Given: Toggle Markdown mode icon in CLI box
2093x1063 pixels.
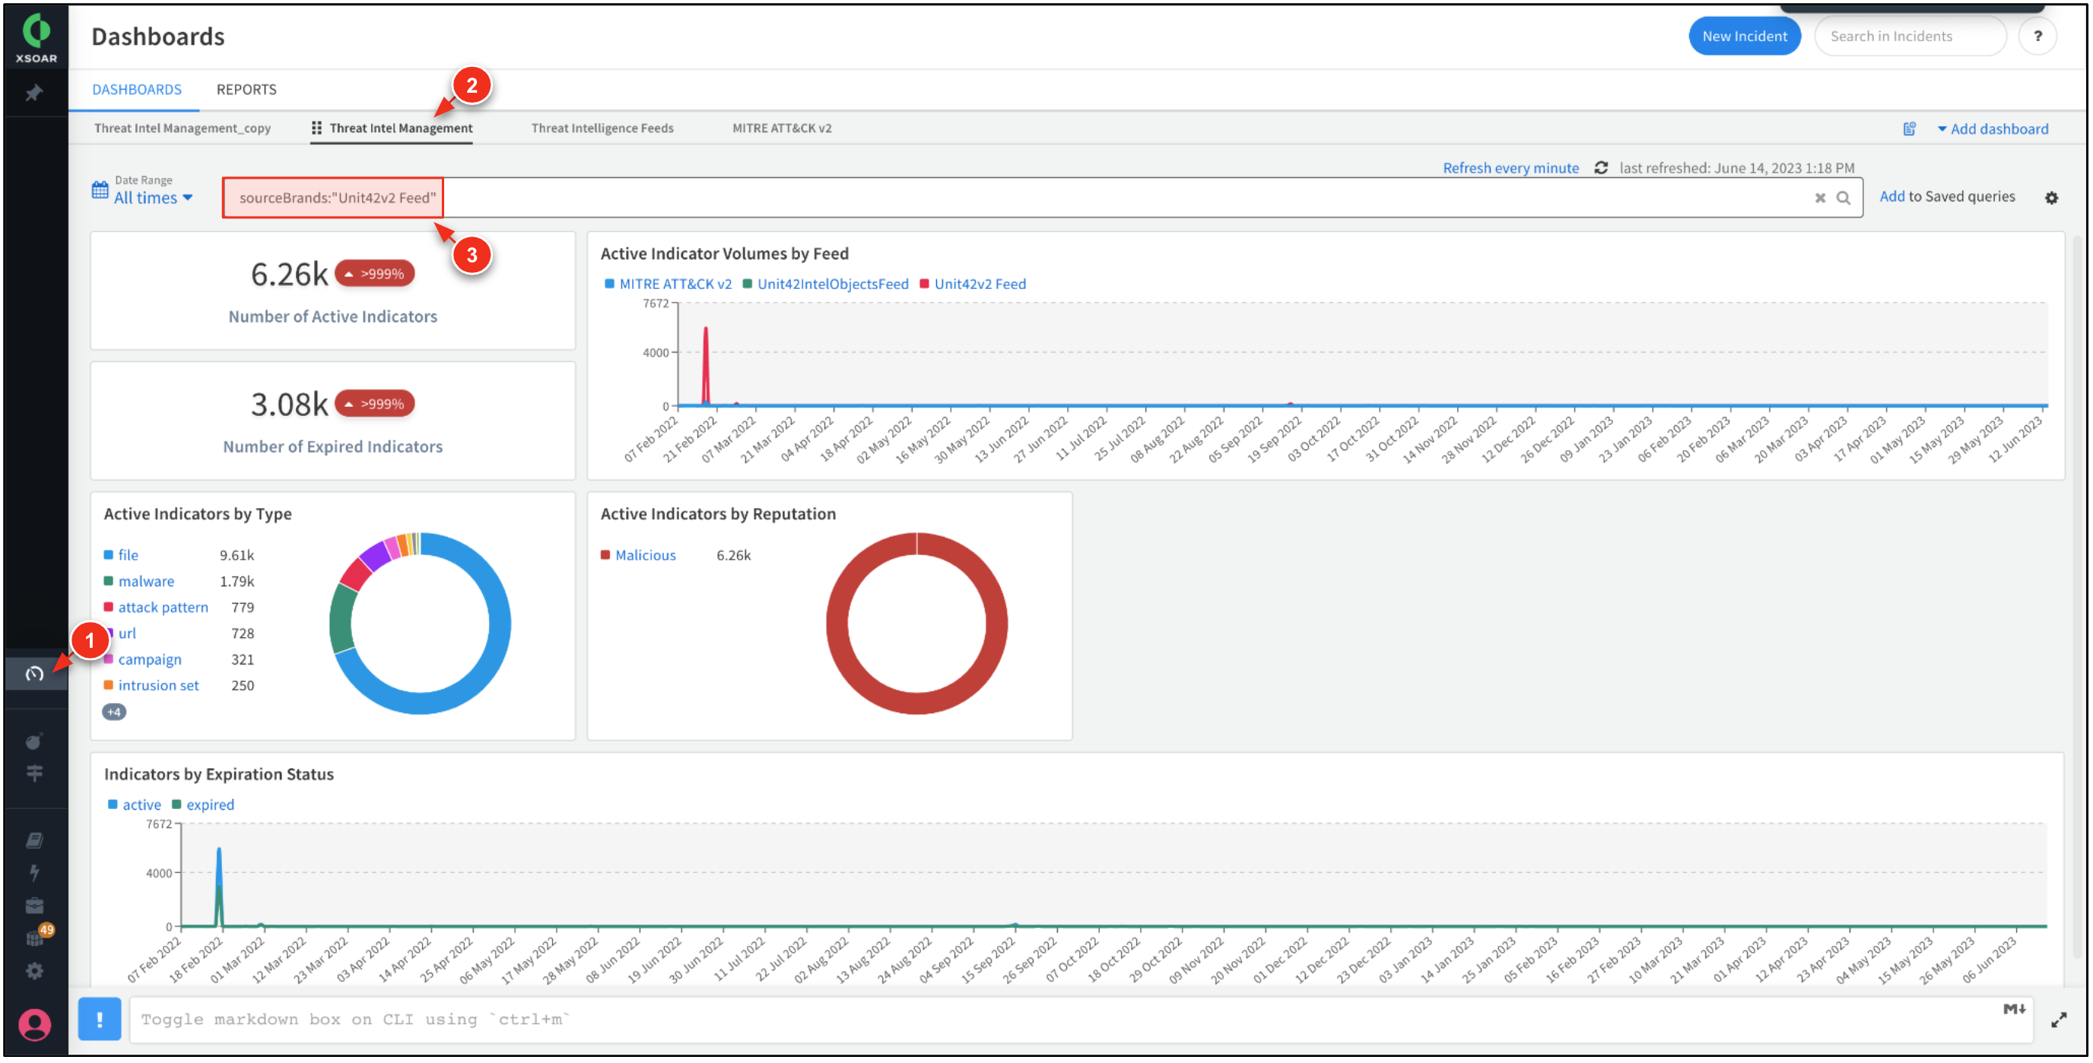Looking at the screenshot, I should click(2014, 1010).
